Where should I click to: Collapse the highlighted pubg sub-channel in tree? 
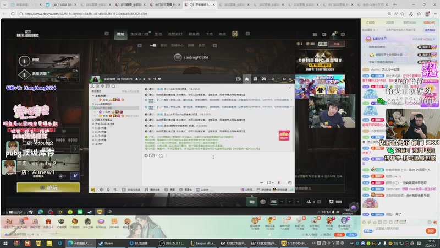click(x=93, y=107)
